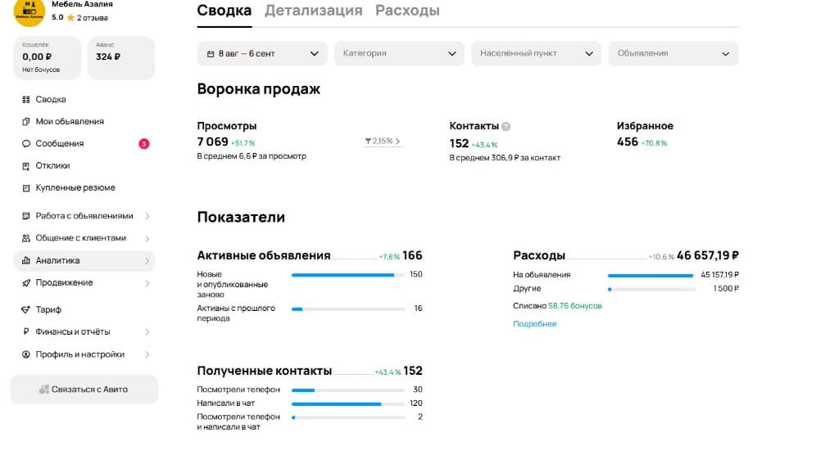
Task: Click the Сводка grid icon in sidebar
Action: pyautogui.click(x=25, y=100)
